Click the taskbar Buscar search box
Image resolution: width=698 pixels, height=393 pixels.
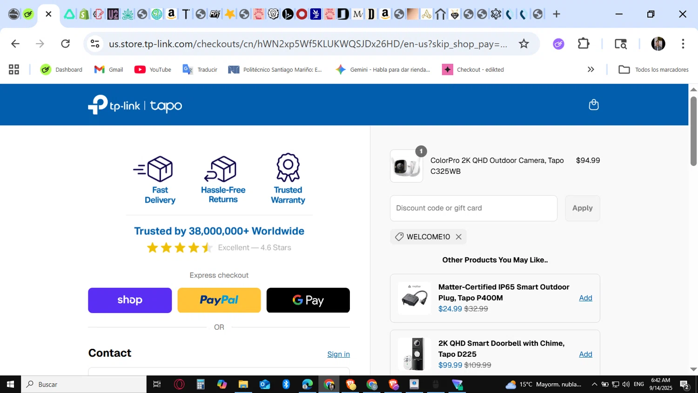click(84, 384)
